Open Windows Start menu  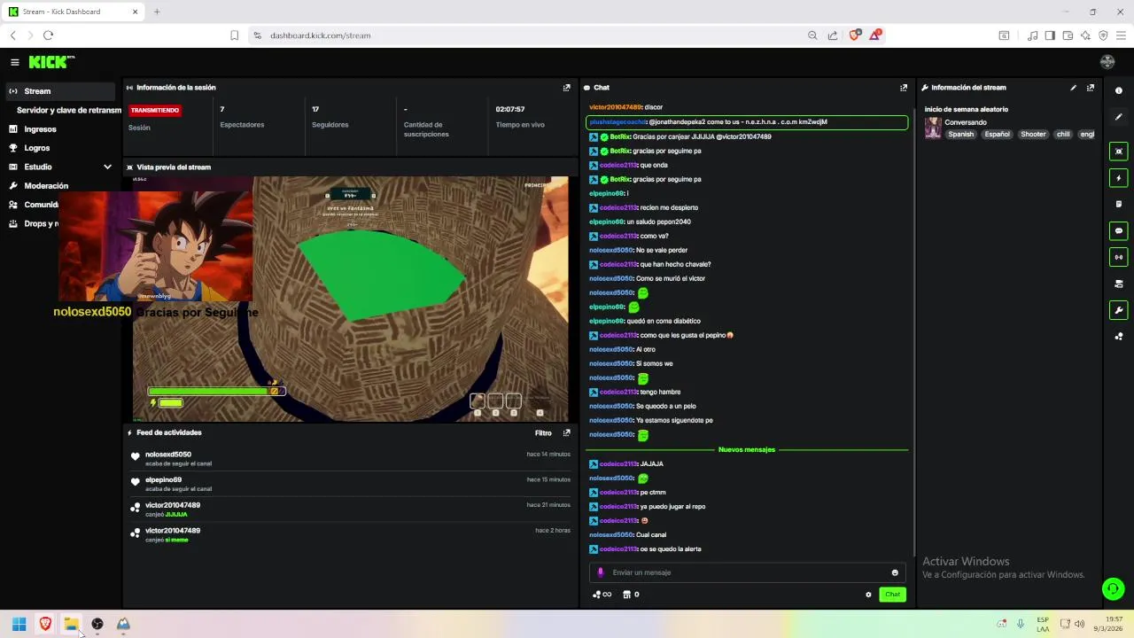pyautogui.click(x=19, y=624)
